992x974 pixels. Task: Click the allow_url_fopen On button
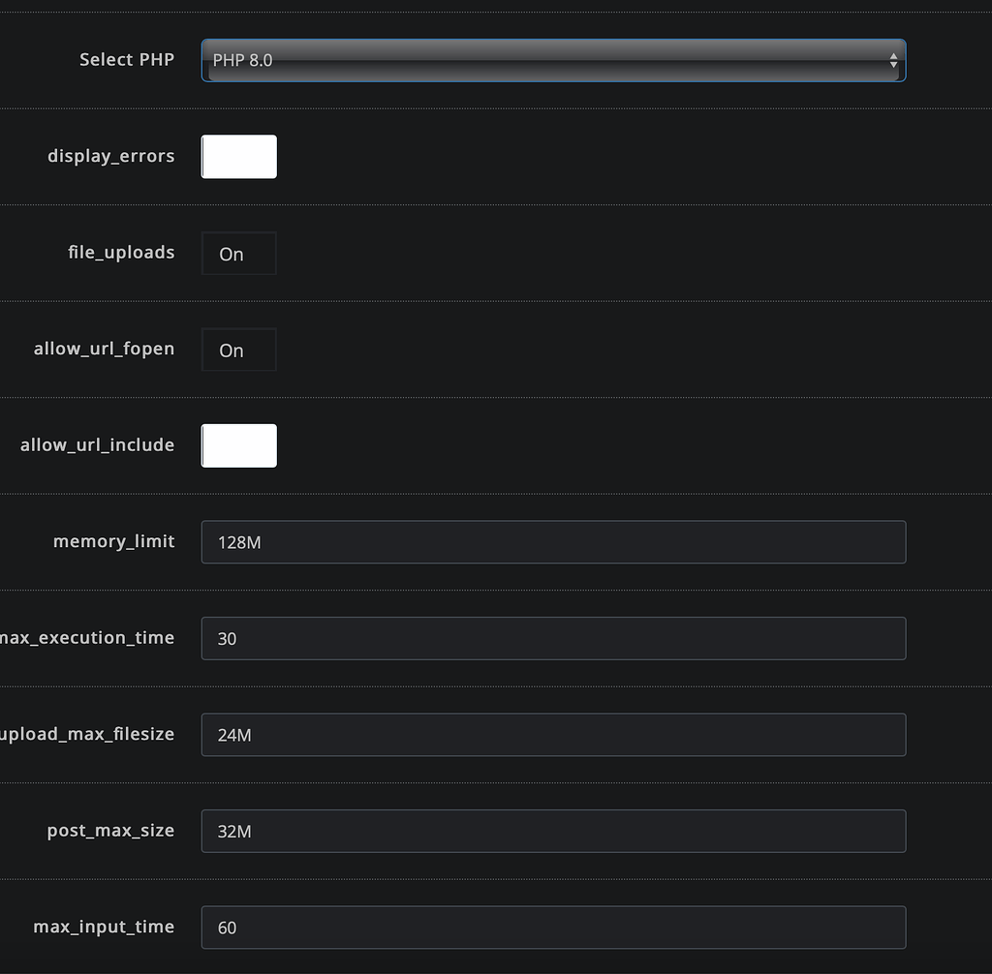[238, 350]
